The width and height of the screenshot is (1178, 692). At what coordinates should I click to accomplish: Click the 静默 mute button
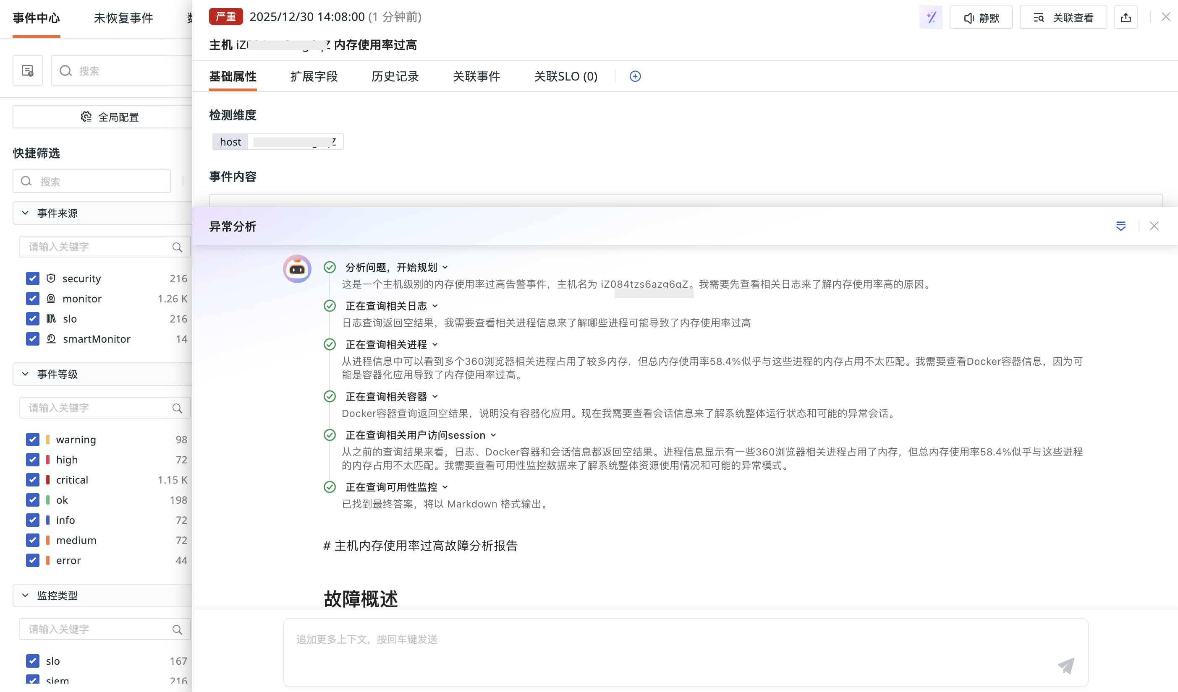click(981, 18)
